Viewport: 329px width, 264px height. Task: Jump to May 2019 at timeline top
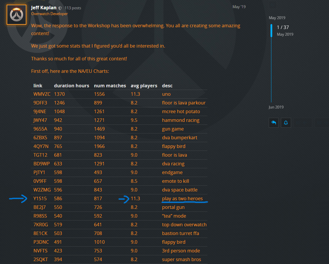[x=277, y=18]
